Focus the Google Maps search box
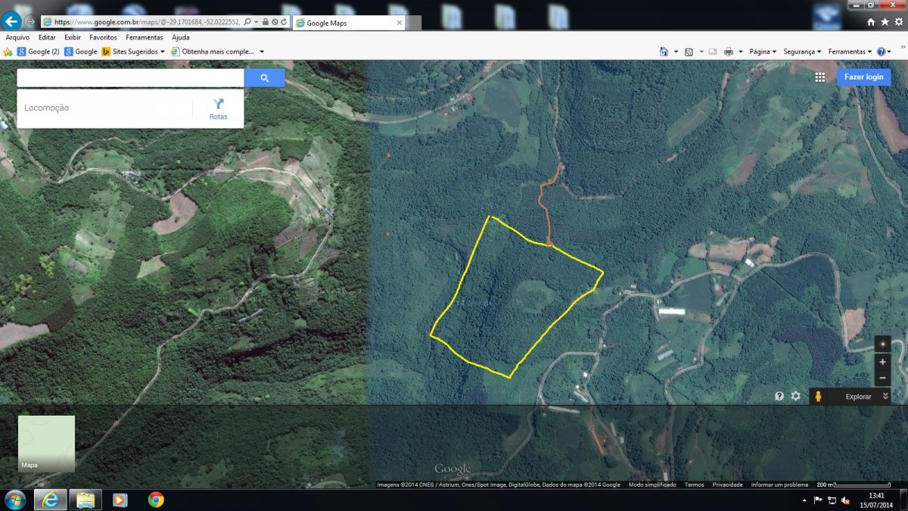 [x=130, y=78]
